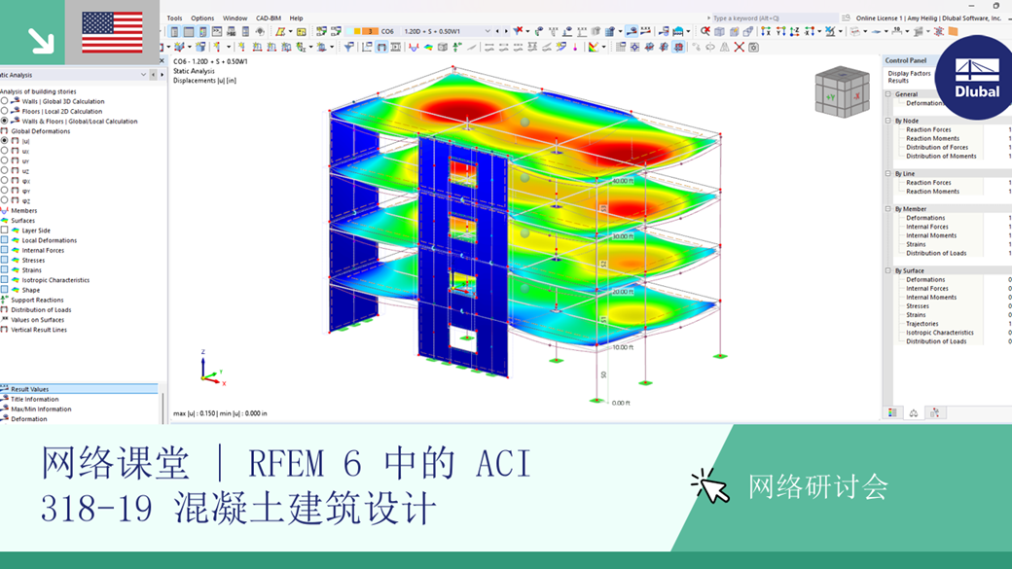The width and height of the screenshot is (1012, 569).
Task: Click the magnifier with red X icon
Action: click(705, 31)
